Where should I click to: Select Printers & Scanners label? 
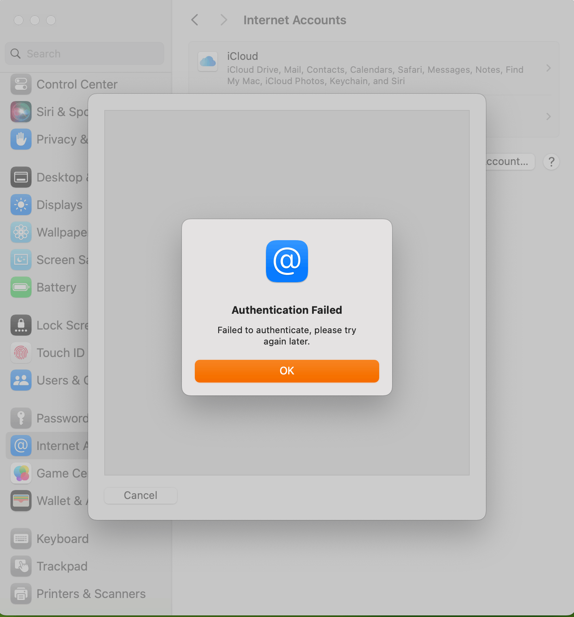coord(91,594)
